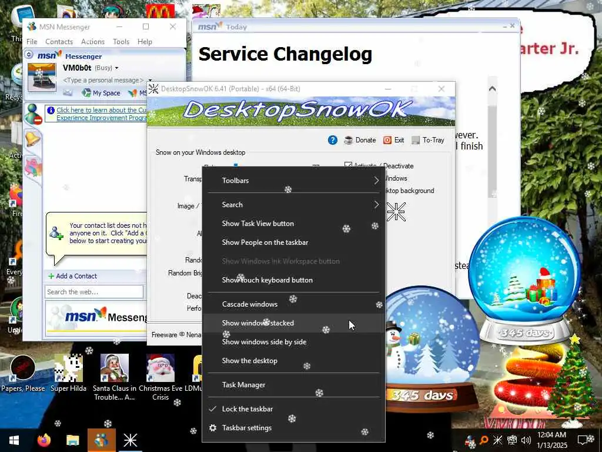Switch to MSN Messenger taskbar button
Screen dimensions: 602x452
[101, 440]
